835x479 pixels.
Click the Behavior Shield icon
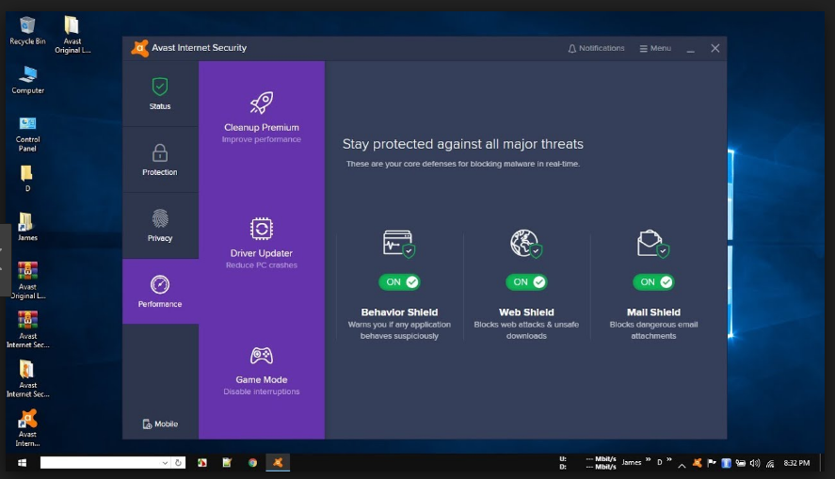click(399, 244)
